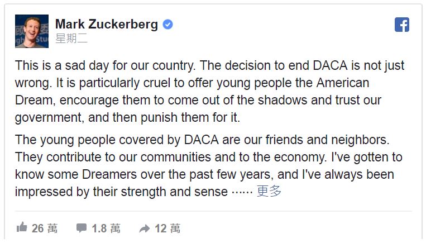Click the thumbs-up like icon
The height and width of the screenshot is (243, 426).
pyautogui.click(x=22, y=227)
